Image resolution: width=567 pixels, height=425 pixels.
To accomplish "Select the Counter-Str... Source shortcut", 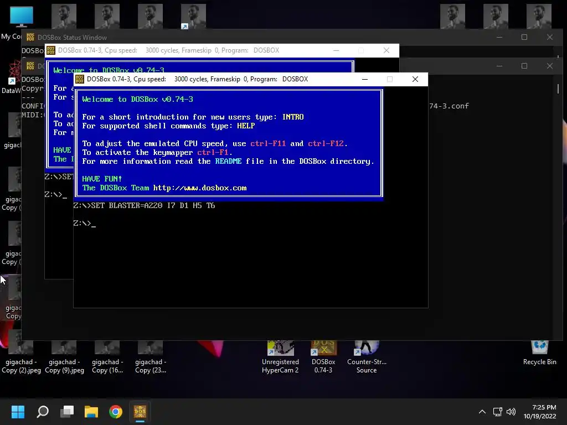I will pos(367,357).
